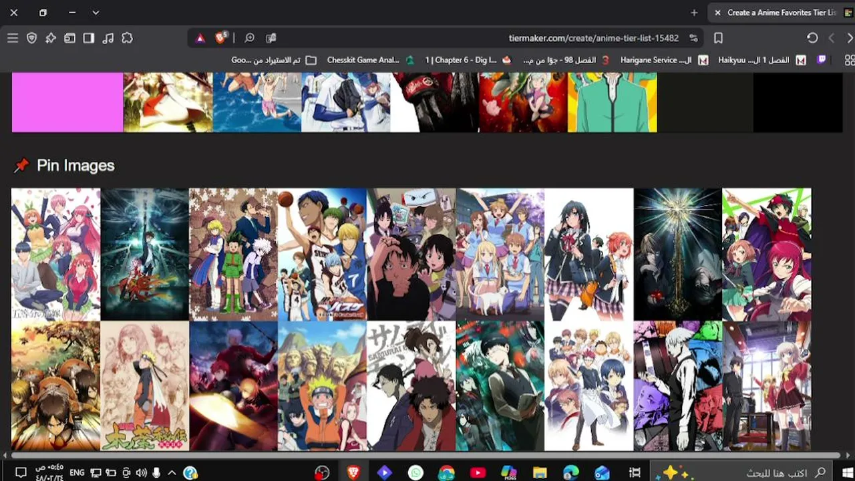Open Brave Leo AI sparkle icon

pyautogui.click(x=51, y=38)
